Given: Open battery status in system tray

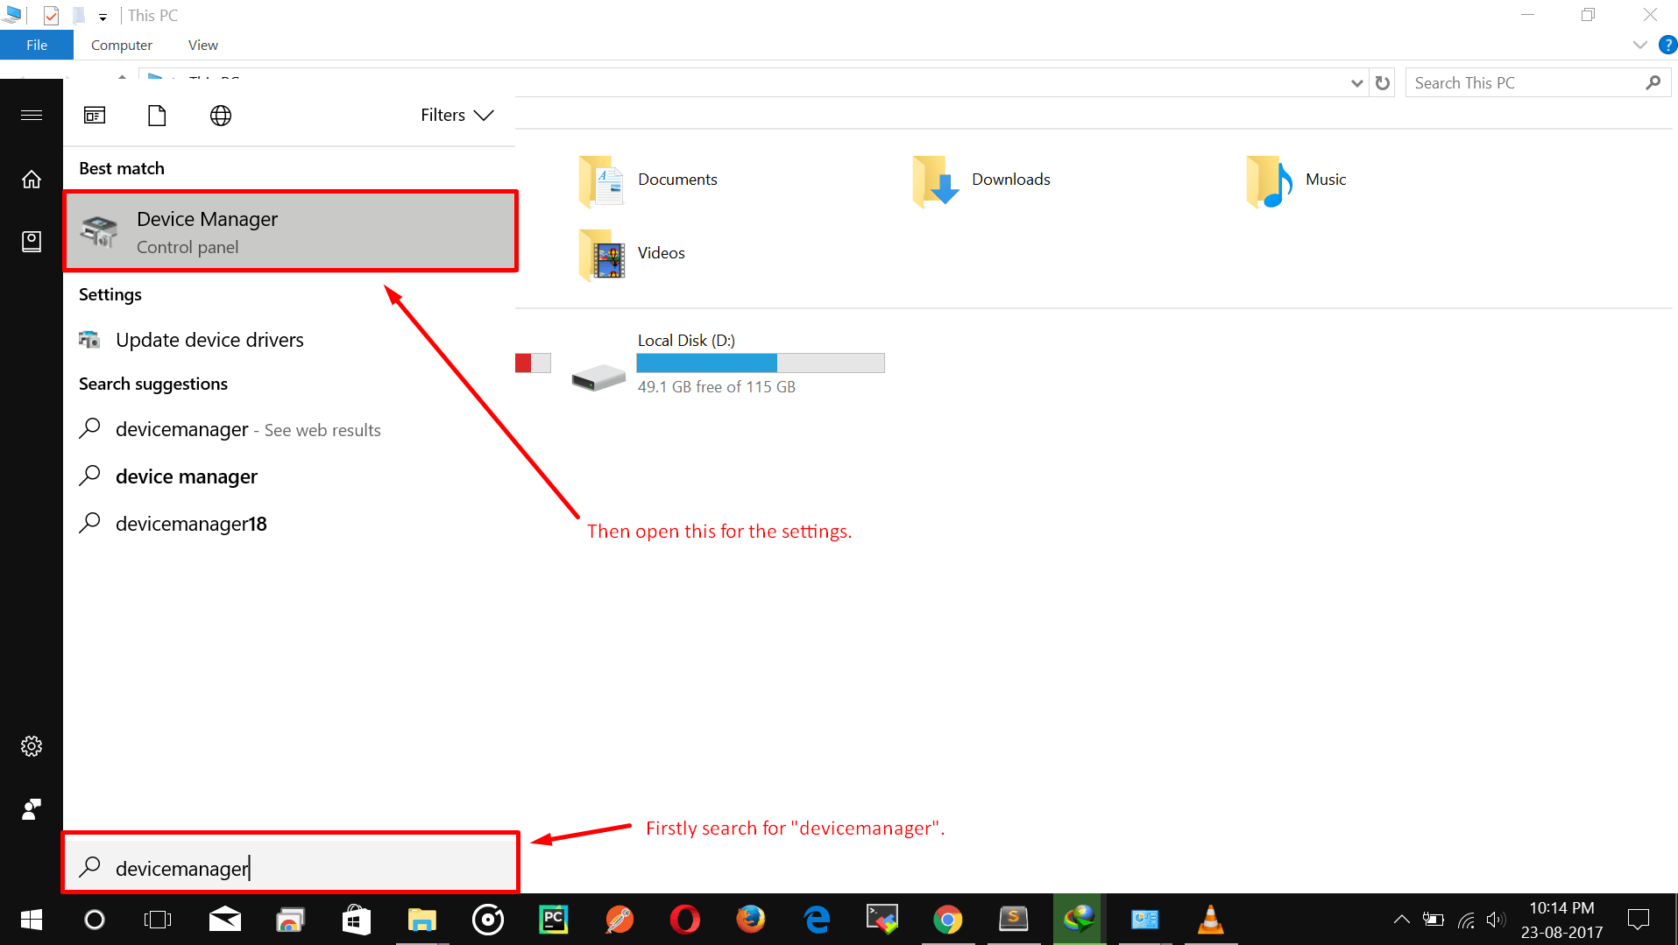Looking at the screenshot, I should click(1434, 920).
